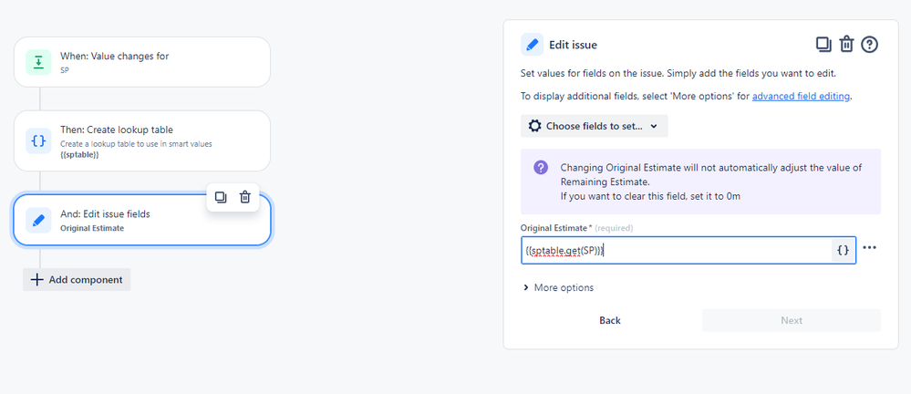Click the trigger arrow icon for Value changes
Viewport: 911px width, 394px height.
coord(38,62)
